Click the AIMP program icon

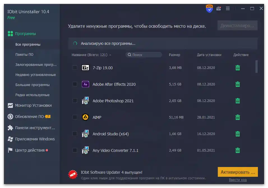click(85, 117)
